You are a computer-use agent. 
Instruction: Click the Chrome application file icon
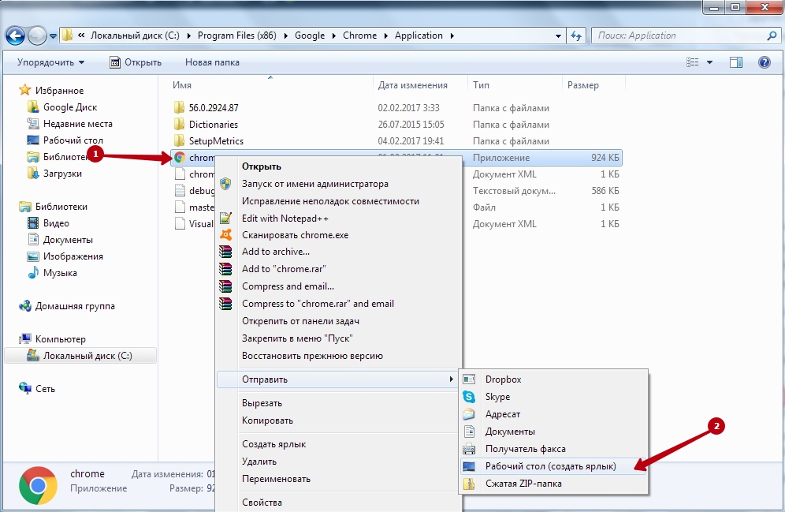(x=180, y=157)
